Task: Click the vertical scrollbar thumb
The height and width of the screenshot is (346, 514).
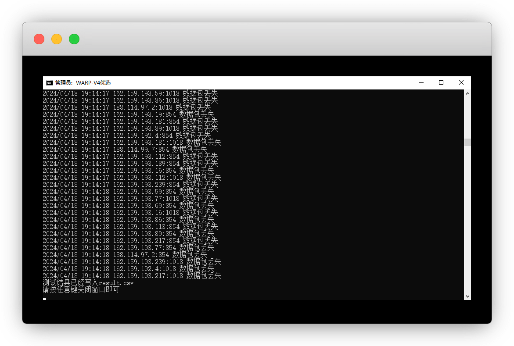Action: click(467, 142)
